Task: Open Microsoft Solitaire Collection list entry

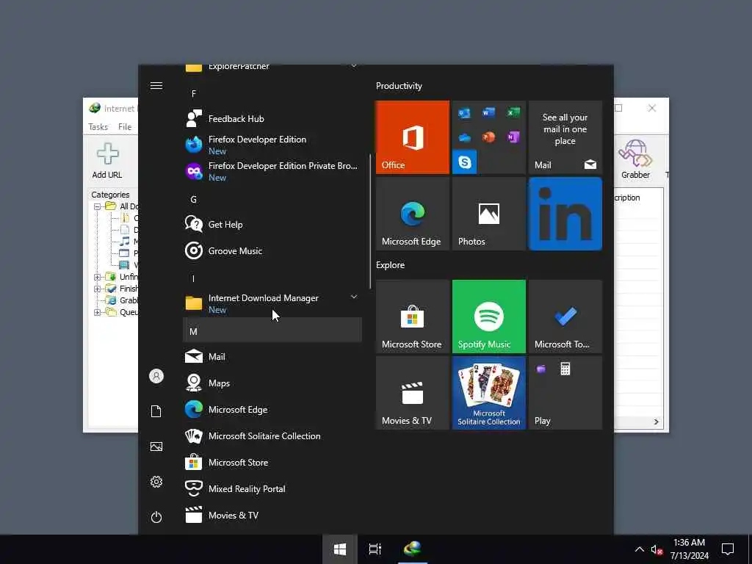Action: coord(272,436)
